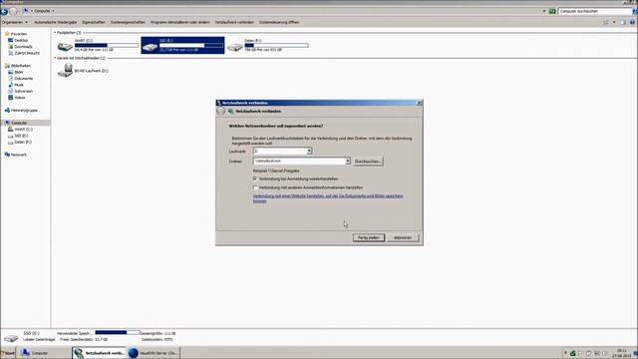Click the Abbrechen button
Viewport: 638px width, 359px height.
click(x=403, y=237)
